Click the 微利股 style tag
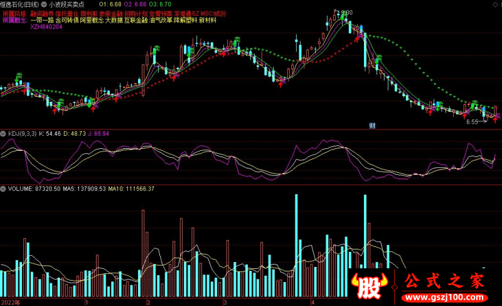The height and width of the screenshot is (306, 502). tap(88, 14)
